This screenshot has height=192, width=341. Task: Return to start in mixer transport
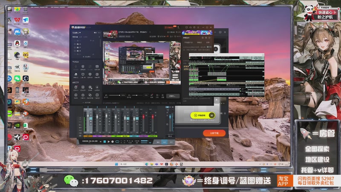pyautogui.click(x=101, y=142)
